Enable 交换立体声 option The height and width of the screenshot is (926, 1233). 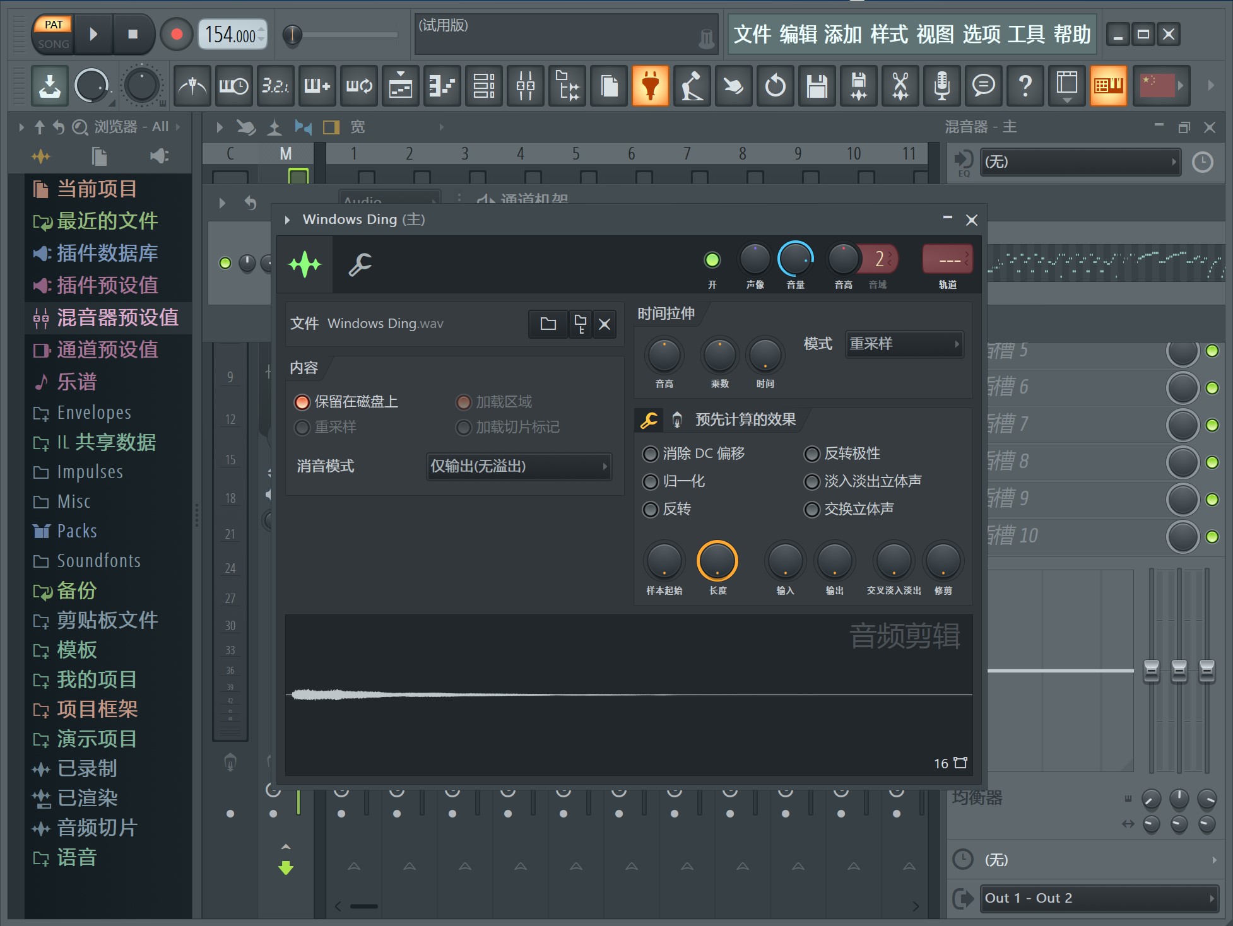pyautogui.click(x=849, y=509)
